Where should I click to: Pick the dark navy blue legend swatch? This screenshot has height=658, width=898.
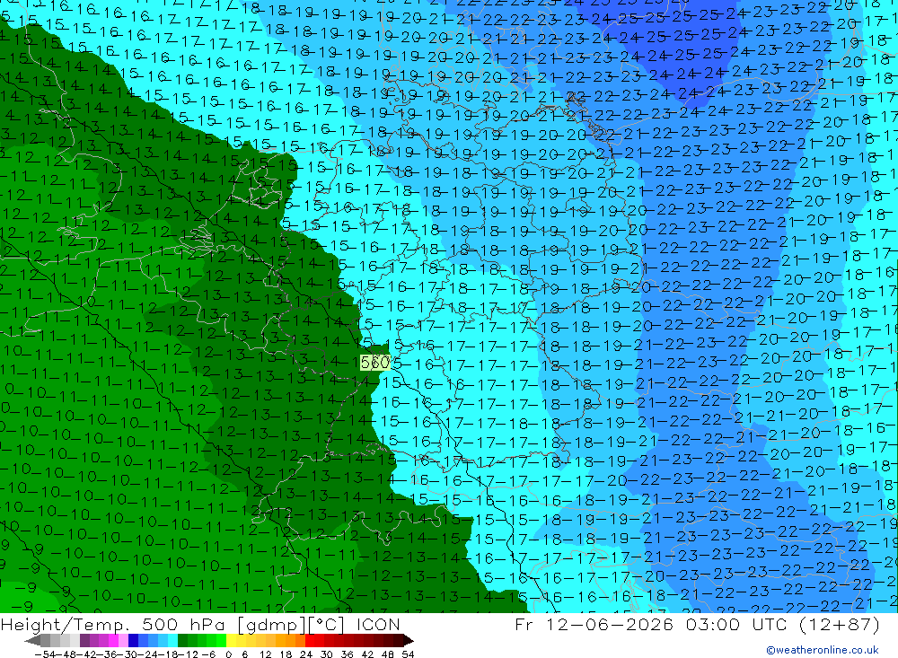tap(133, 641)
